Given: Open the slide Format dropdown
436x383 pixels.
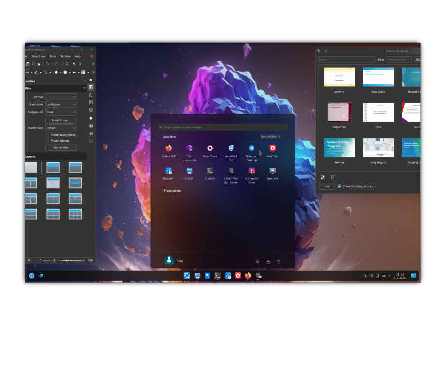Looking at the screenshot, I should [61, 97].
